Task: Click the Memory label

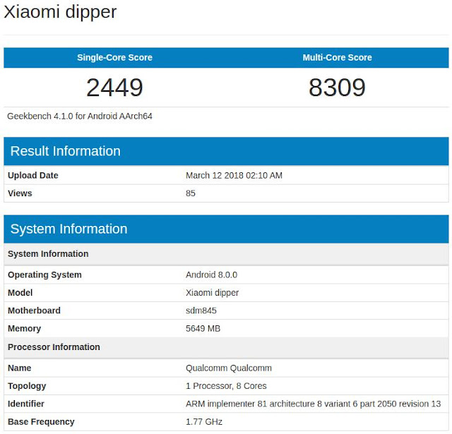Action: tap(24, 328)
